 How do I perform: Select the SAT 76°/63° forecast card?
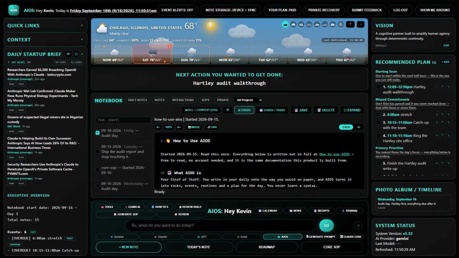click(152, 54)
